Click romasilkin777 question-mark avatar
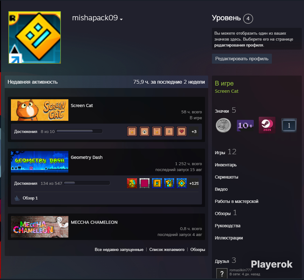 point(222,274)
